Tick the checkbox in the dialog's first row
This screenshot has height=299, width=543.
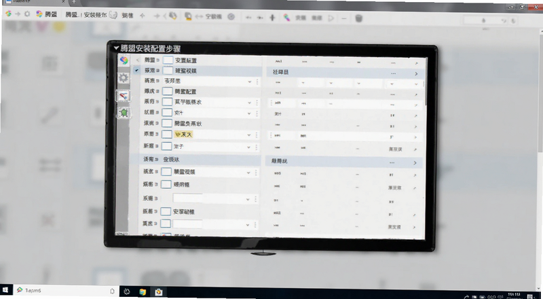168,60
